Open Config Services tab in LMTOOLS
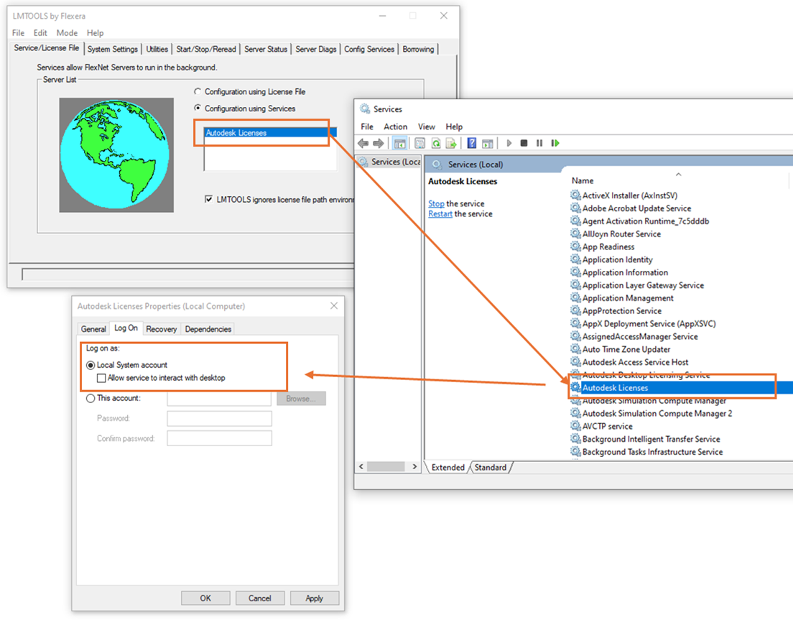 [369, 49]
